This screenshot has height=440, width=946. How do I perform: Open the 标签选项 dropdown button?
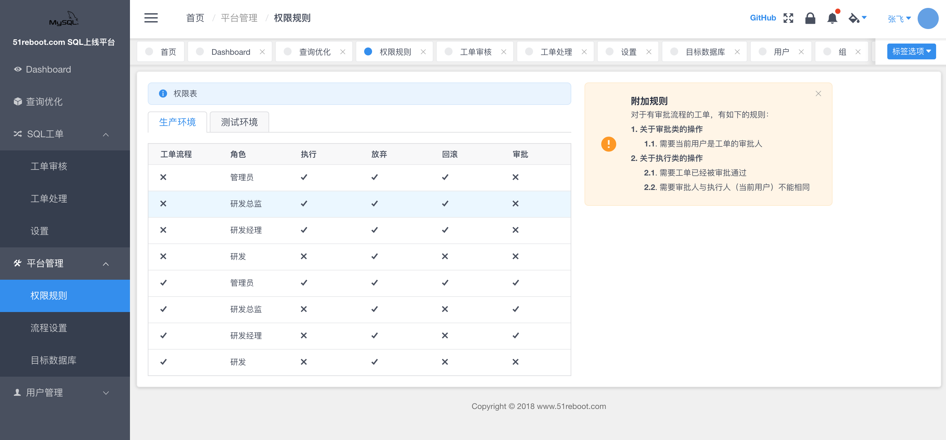911,51
